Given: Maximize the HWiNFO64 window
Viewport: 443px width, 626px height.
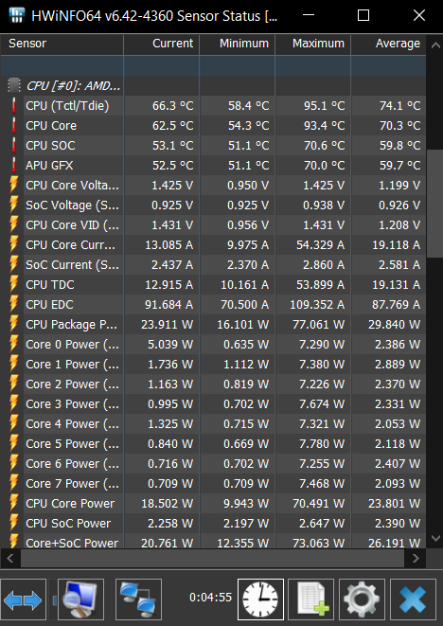Looking at the screenshot, I should pyautogui.click(x=363, y=15).
